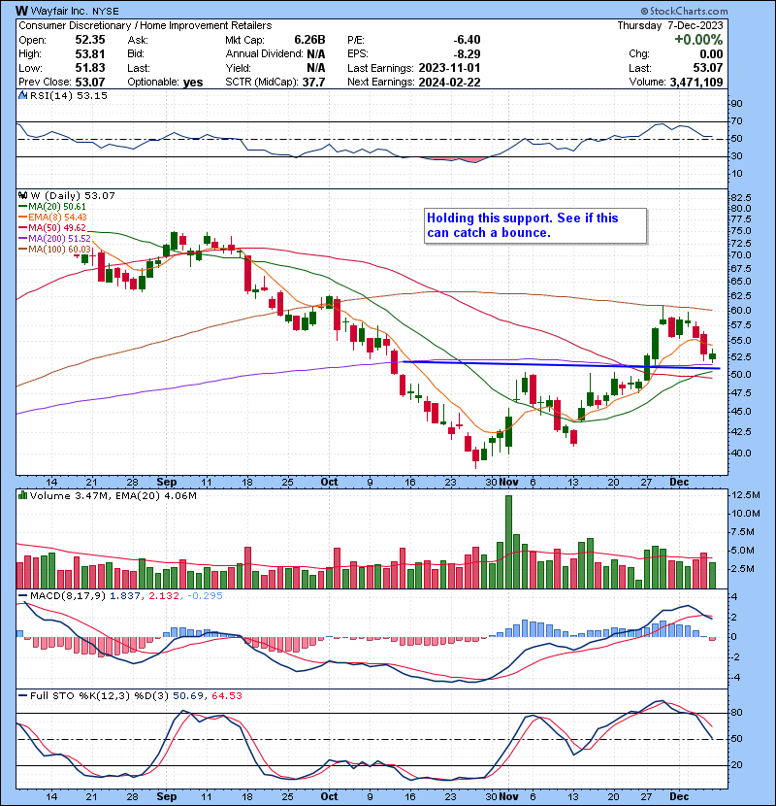Click the 'Sep' label on the price chart axis
This screenshot has width=776, height=806.
click(167, 482)
